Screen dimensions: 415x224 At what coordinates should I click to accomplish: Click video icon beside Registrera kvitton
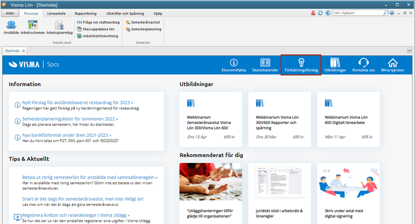click(17, 217)
